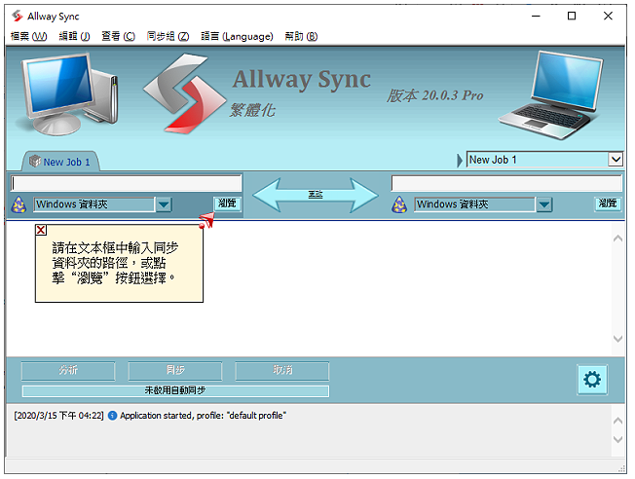Click the 未啟用自動同步 auto-sync bar
Viewport: 635px width, 479px height.
175,390
